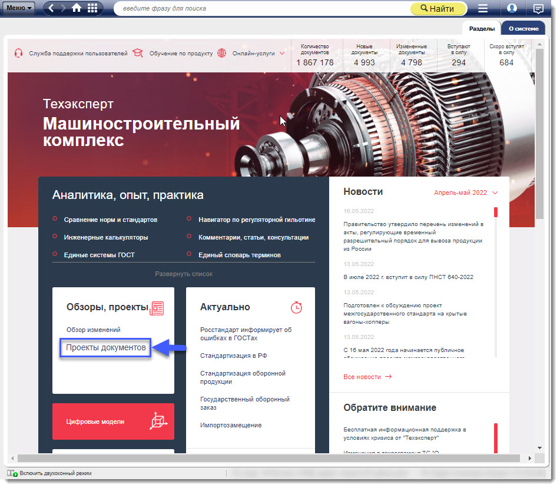Open Комментарии, статьи, консультации

coord(254,237)
